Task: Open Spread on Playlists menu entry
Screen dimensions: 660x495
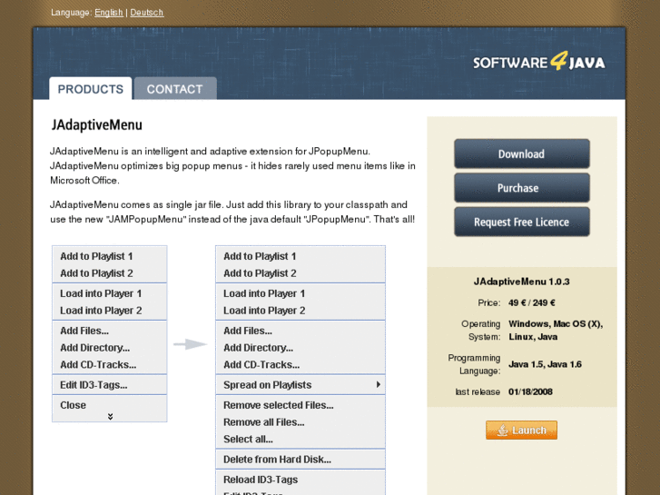Action: [x=300, y=384]
